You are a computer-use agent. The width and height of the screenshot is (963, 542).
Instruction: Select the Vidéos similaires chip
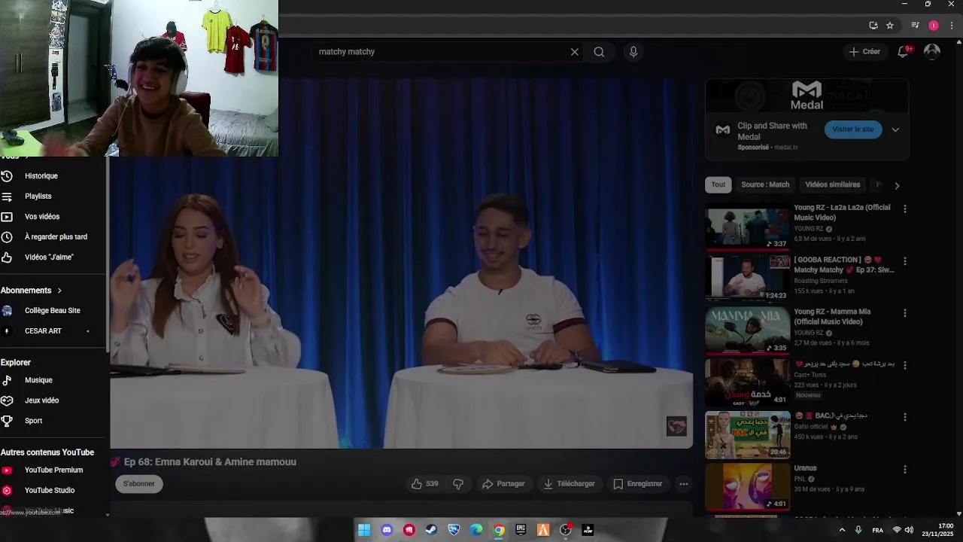832,185
